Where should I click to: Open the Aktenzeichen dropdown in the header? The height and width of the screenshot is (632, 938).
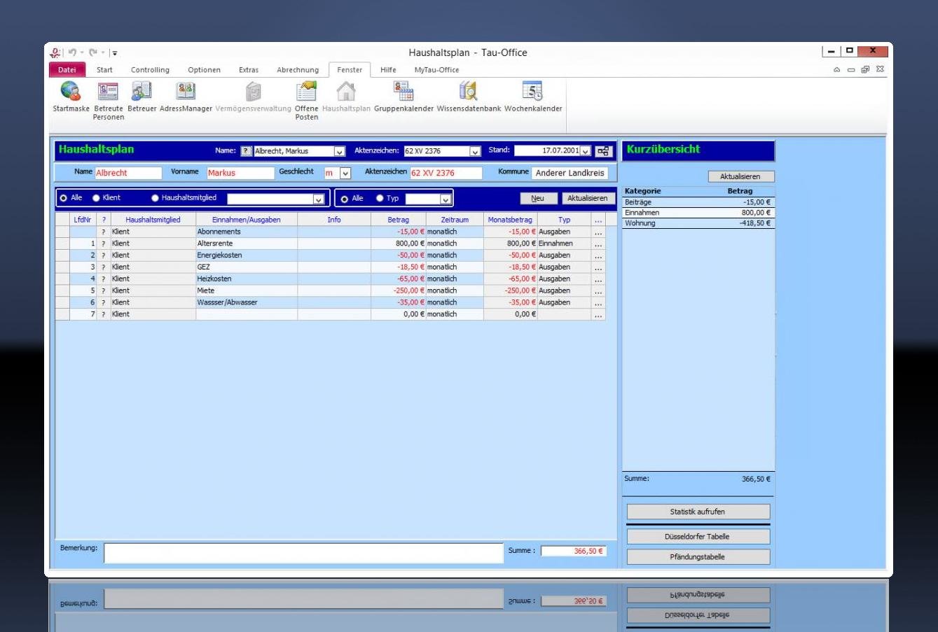pos(475,151)
